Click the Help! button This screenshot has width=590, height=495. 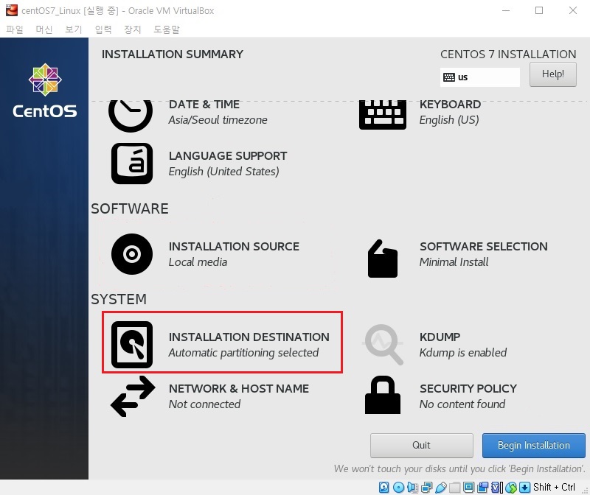coord(552,74)
